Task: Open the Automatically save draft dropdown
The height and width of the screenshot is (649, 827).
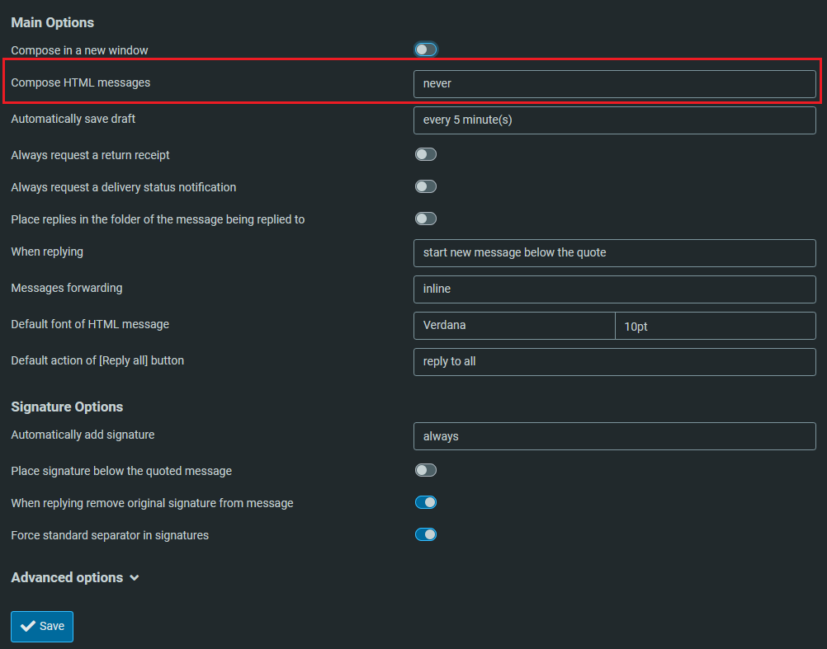Action: pos(614,120)
